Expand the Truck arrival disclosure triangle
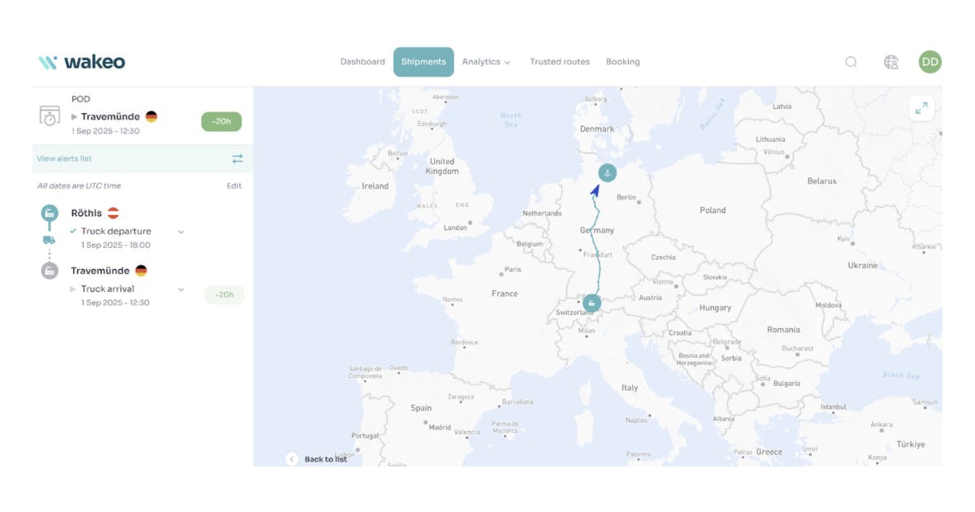 73,289
